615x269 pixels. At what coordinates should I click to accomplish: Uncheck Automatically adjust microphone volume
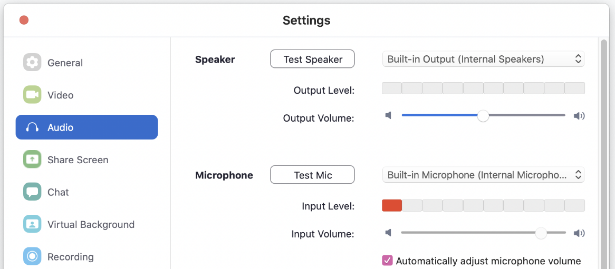pos(387,261)
